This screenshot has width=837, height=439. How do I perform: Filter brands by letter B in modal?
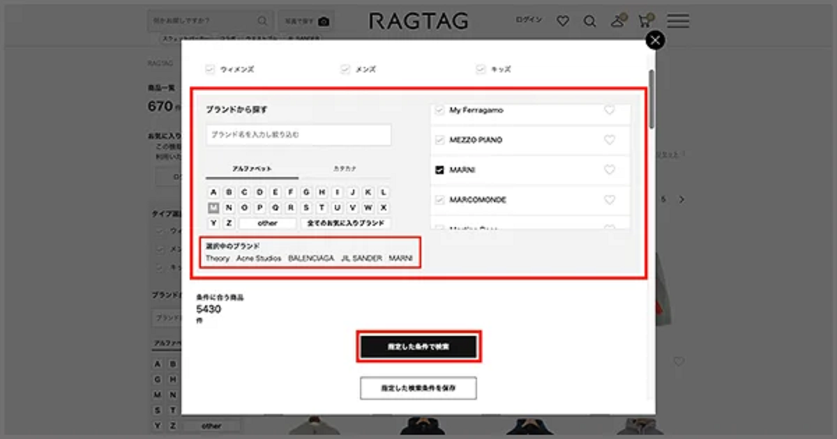point(229,192)
